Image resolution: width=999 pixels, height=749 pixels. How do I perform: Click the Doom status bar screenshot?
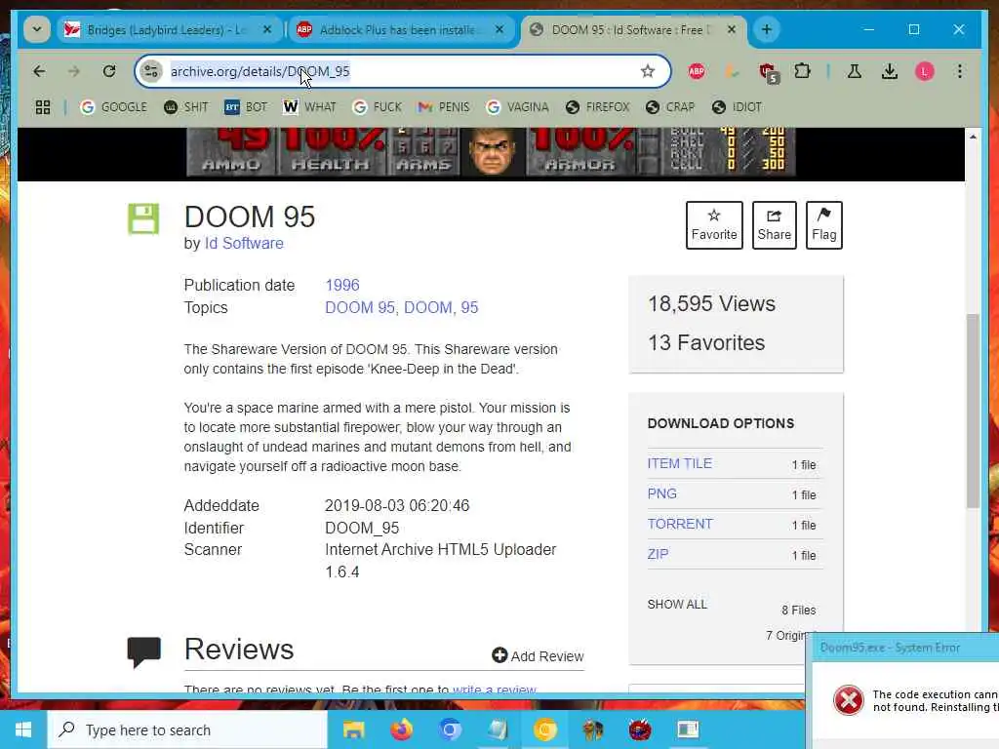click(x=491, y=151)
